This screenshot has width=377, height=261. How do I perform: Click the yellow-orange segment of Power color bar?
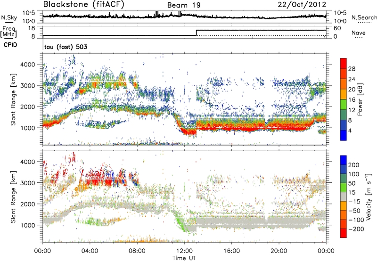344,94
